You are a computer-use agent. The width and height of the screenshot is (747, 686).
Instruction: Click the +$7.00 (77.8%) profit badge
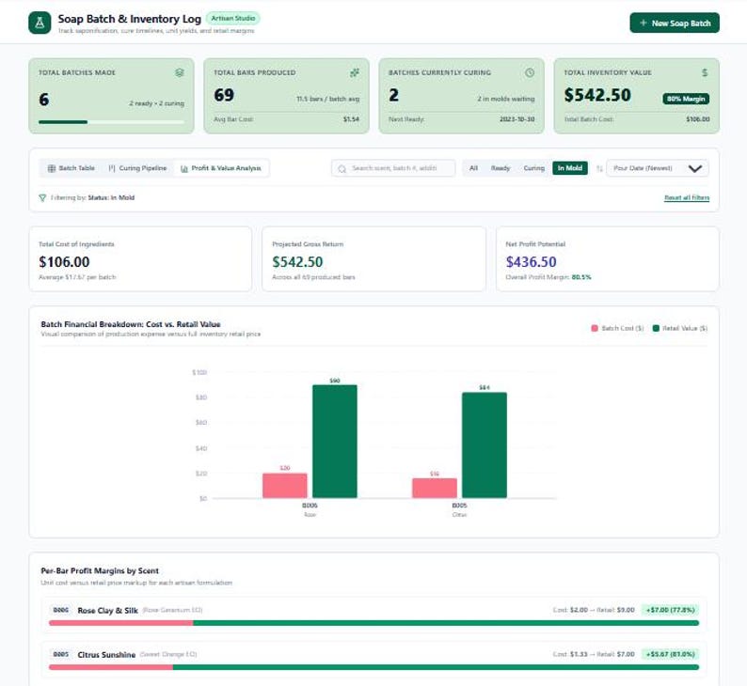coord(670,610)
